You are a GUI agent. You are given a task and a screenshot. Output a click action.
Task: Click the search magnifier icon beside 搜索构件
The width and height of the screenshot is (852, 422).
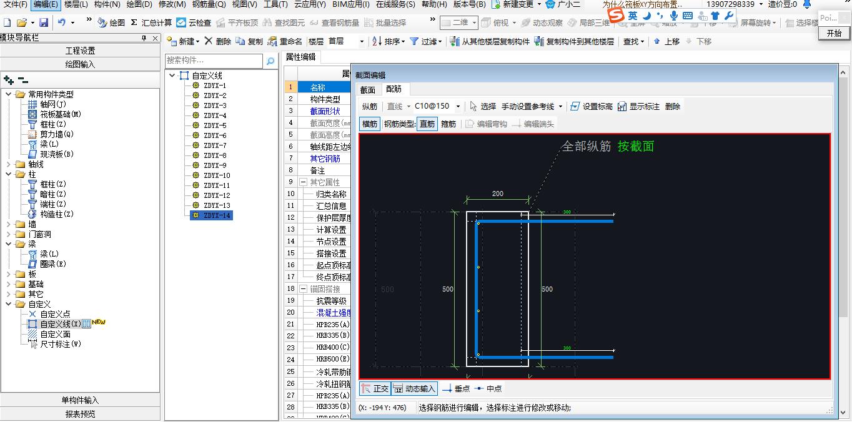pyautogui.click(x=270, y=61)
